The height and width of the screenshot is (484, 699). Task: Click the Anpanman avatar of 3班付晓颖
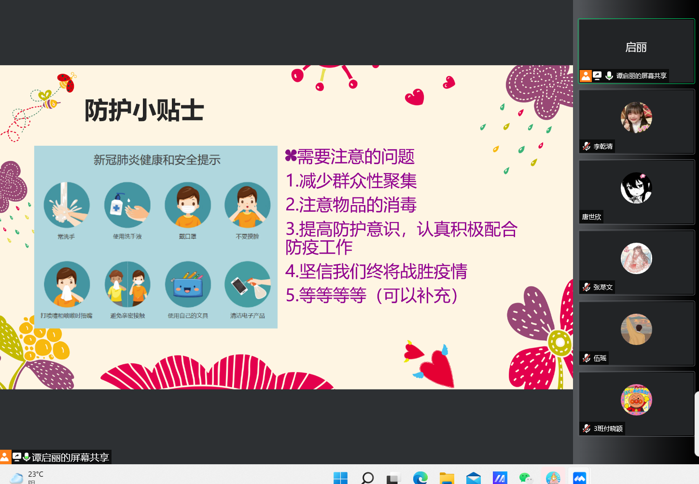[x=636, y=400]
